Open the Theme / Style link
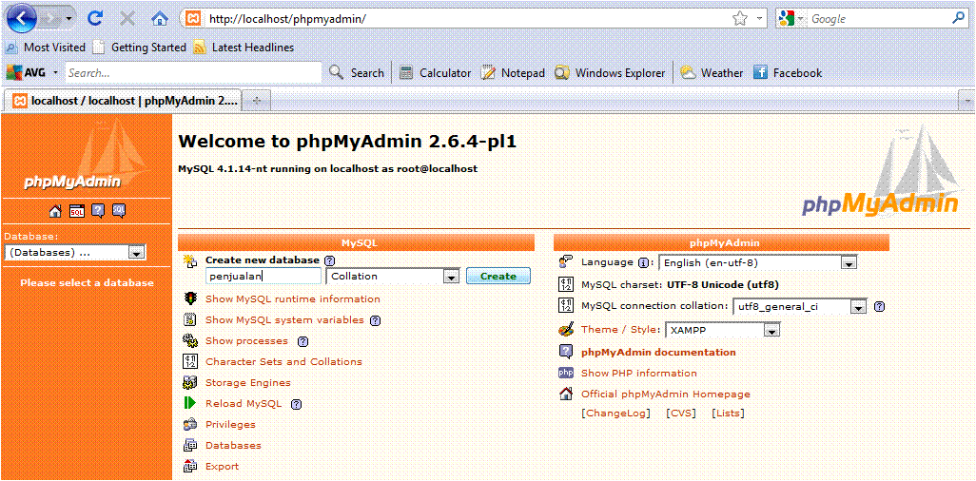The width and height of the screenshot is (976, 481). [x=618, y=330]
